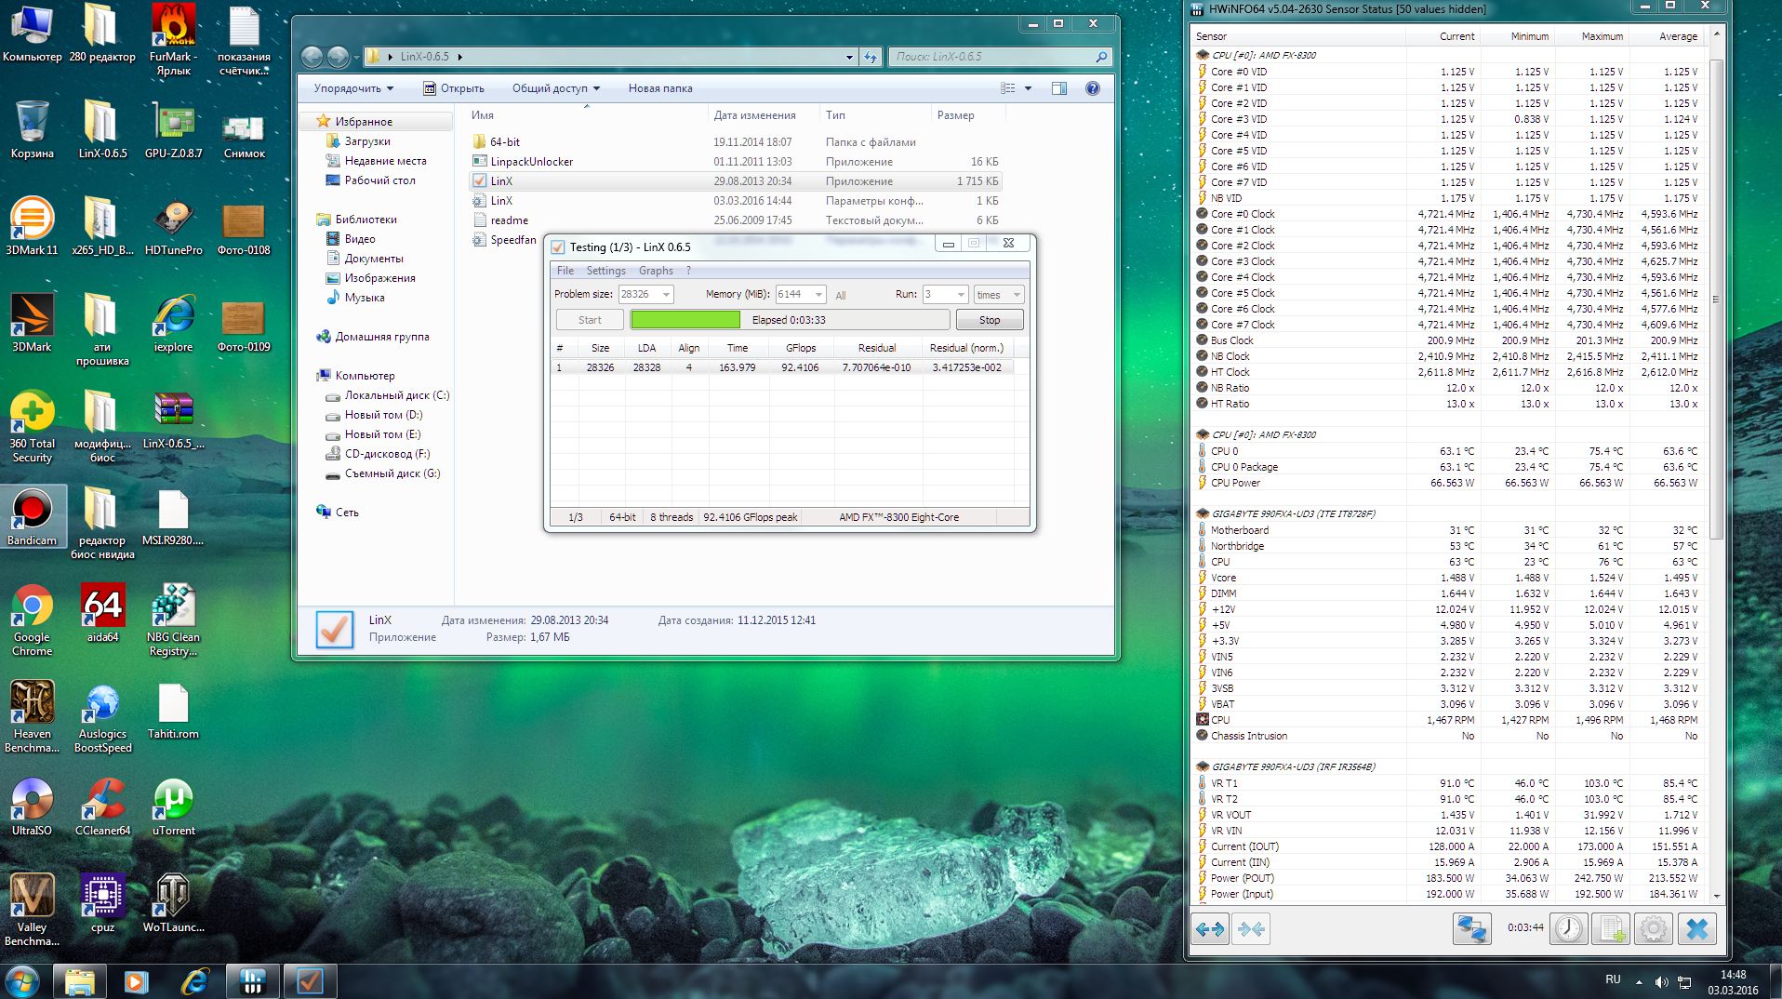
Task: Click 'All' memory link in LinX
Action: (x=841, y=296)
